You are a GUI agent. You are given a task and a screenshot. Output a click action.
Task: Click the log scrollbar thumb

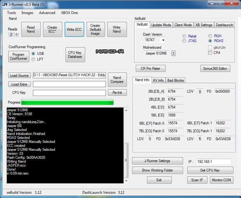pos(126,160)
